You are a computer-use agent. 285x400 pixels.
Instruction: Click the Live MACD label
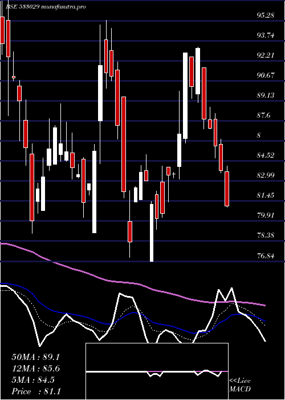[240, 385]
